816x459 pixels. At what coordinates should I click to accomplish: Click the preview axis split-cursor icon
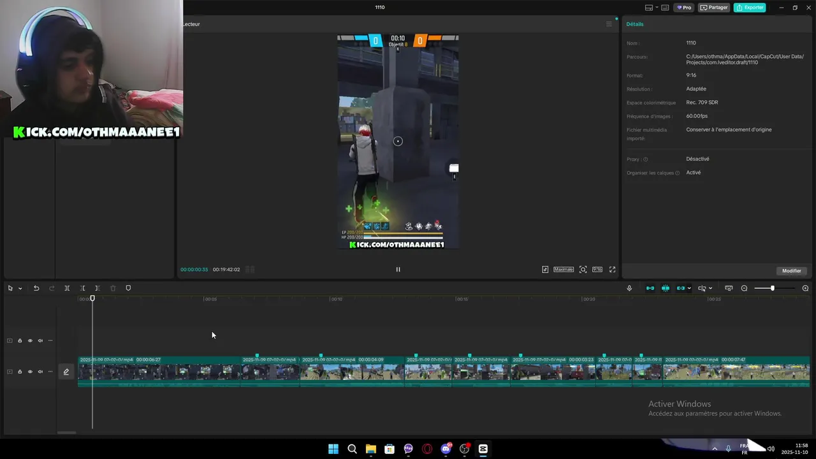pyautogui.click(x=702, y=288)
